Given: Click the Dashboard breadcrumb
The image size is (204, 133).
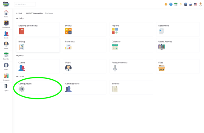Looking at the screenshot, I should point(49,13).
